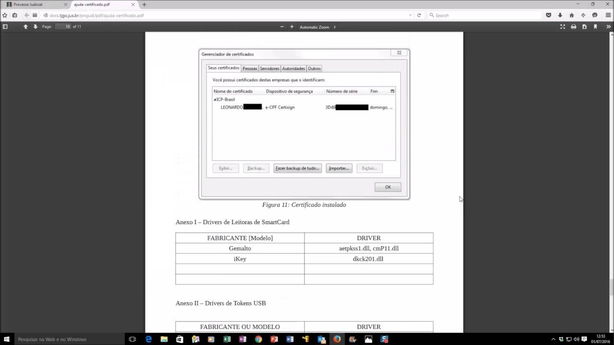This screenshot has height=345, width=614.
Task: Launch Microsoft Edge from taskbar
Action: coord(149,339)
